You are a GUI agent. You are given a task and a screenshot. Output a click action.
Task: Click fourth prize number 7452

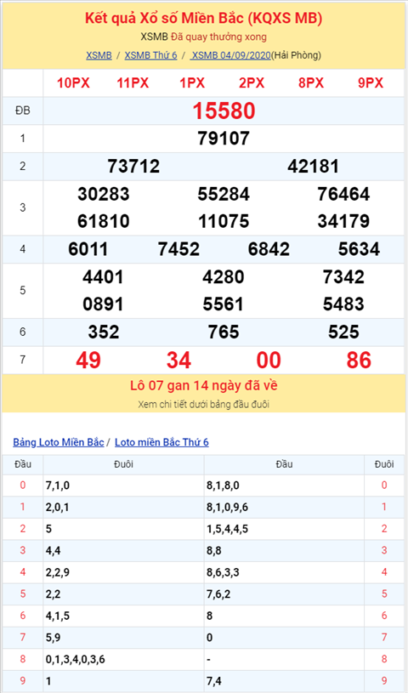pos(178,250)
